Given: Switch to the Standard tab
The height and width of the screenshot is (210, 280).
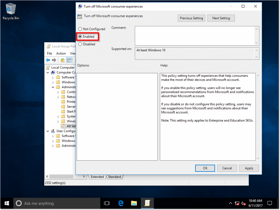Looking at the screenshot, I should coord(115,177).
